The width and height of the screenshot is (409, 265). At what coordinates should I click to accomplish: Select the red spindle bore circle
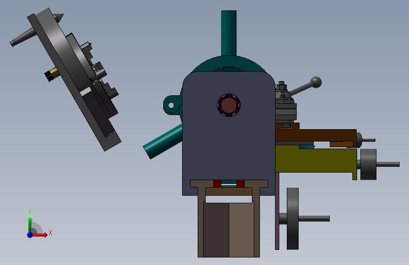(x=229, y=105)
